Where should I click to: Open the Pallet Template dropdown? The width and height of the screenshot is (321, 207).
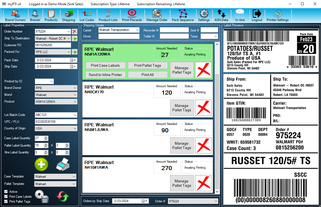74,184
